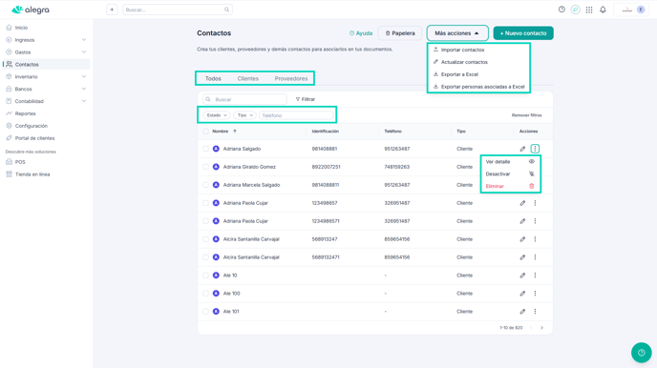Open the Tipo filter dropdown

click(244, 115)
